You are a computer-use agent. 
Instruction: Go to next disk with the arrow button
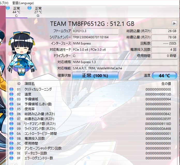point(174,24)
